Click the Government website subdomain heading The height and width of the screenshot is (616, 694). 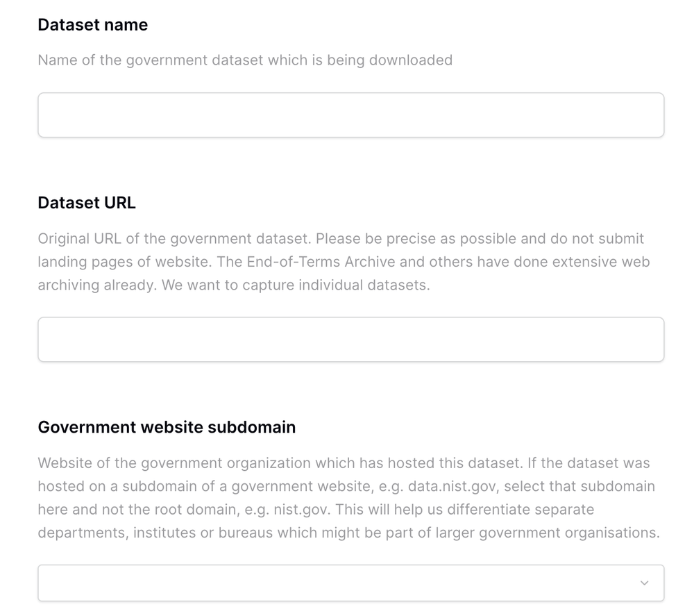pos(167,427)
